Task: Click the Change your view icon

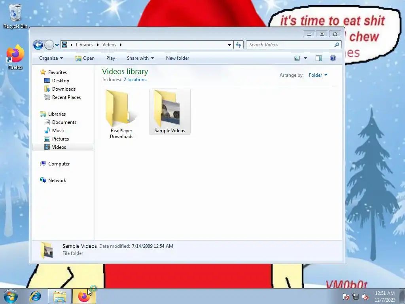Action: [x=297, y=58]
